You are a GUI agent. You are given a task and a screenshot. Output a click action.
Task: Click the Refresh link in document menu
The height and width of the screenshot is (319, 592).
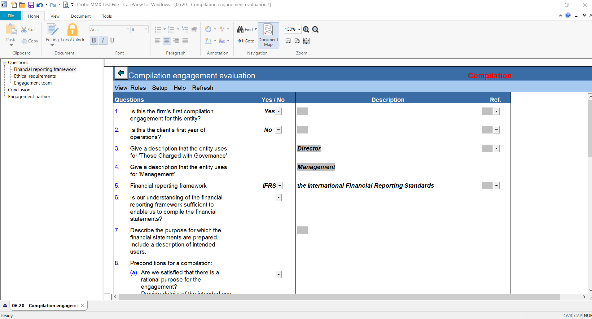[x=202, y=88]
